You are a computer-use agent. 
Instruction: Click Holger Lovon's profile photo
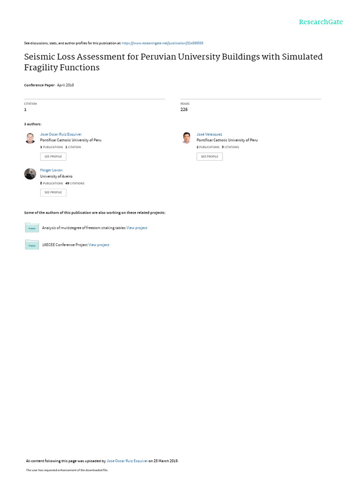(30, 174)
